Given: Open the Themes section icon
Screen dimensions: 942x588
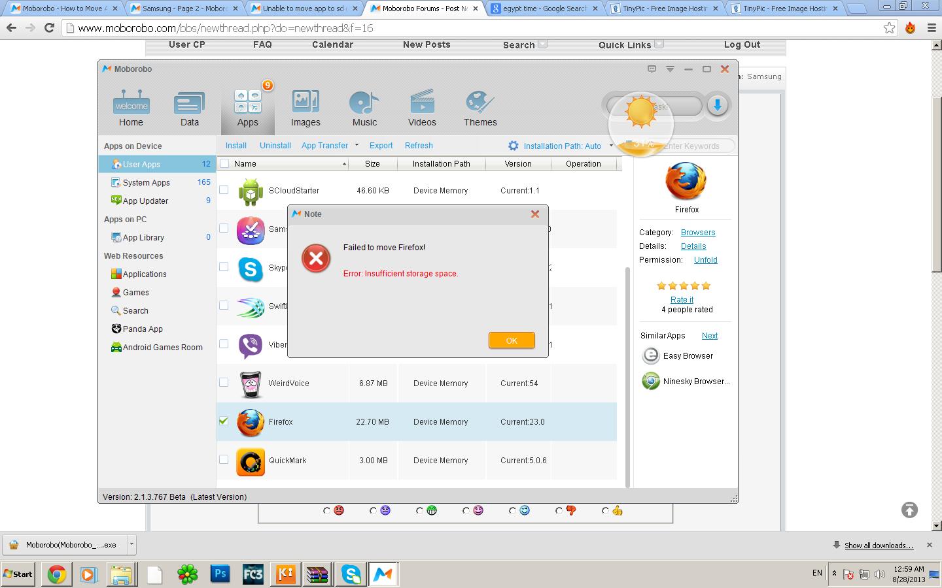Looking at the screenshot, I should [480, 108].
